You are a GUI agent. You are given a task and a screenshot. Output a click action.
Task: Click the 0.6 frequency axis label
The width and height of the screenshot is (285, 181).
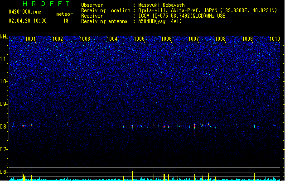[4, 172]
